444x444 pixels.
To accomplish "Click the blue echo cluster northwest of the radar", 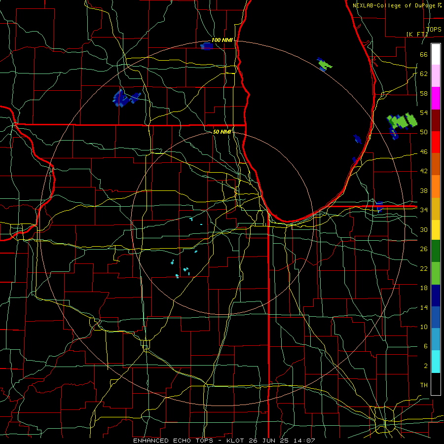I will click(x=126, y=98).
